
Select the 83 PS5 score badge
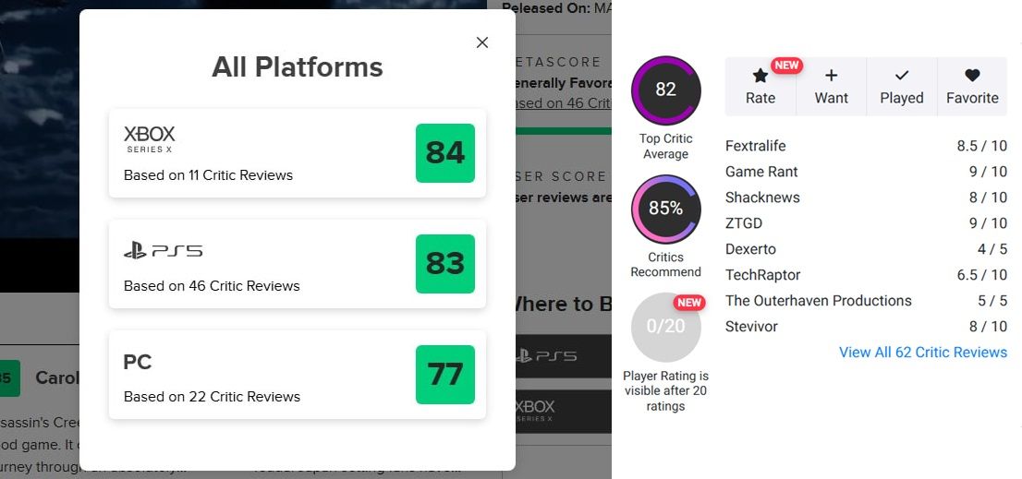point(445,264)
